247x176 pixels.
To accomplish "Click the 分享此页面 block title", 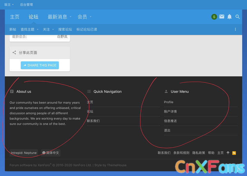I will tap(28, 52).
